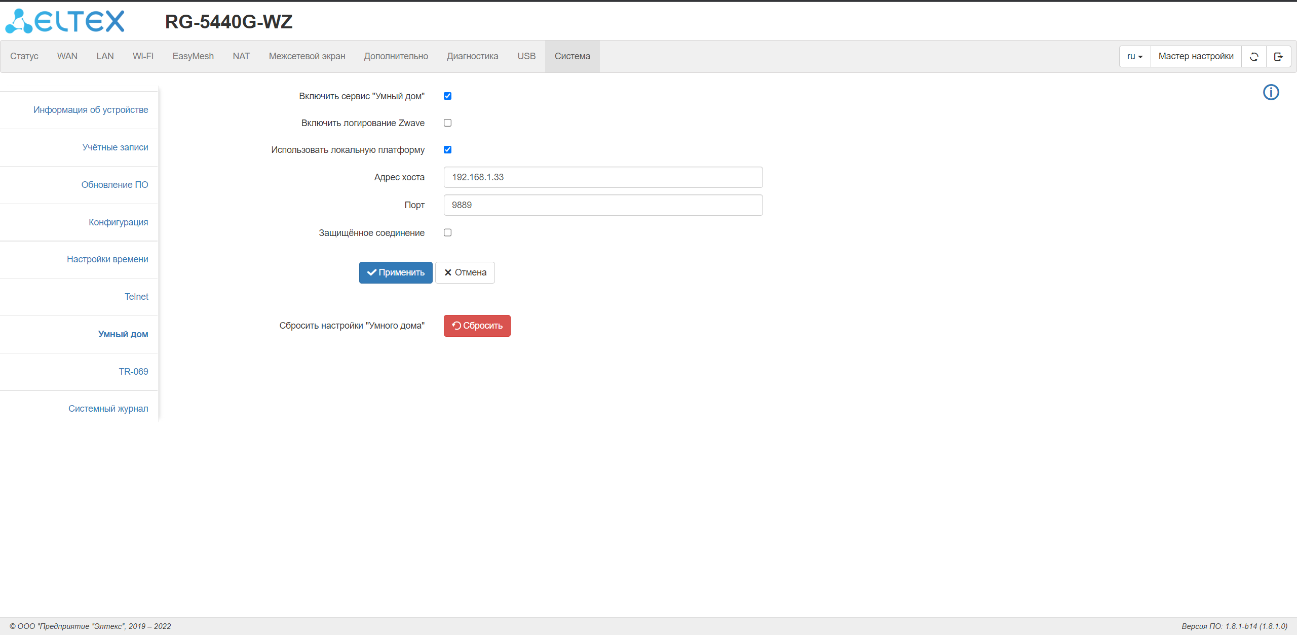Click the Порт input field

[x=603, y=205]
